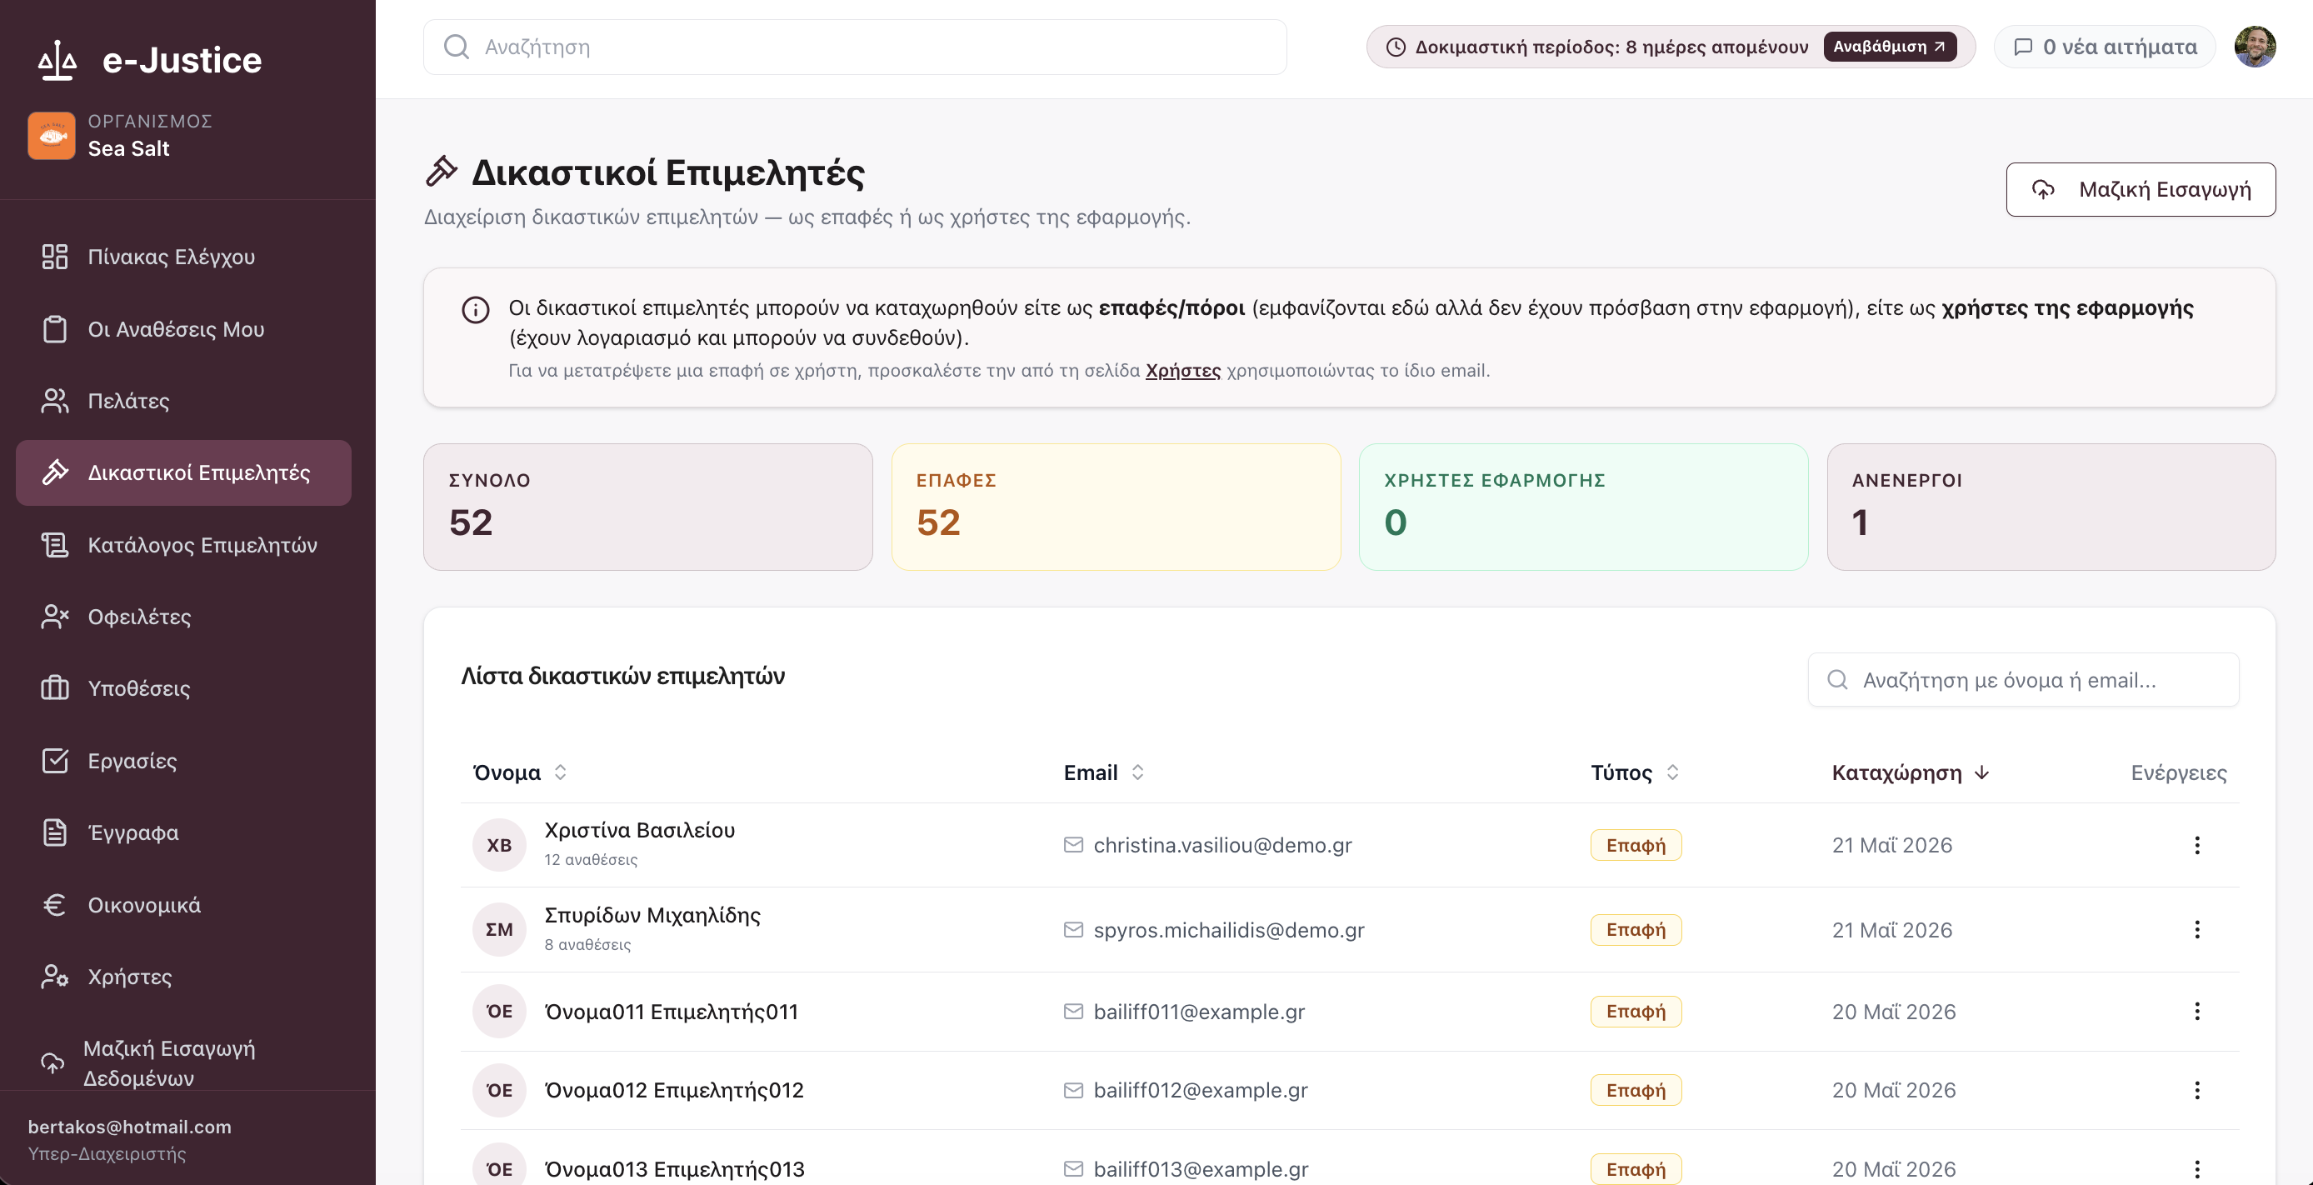Click the email spyros.michailidis@demo.gr
The height and width of the screenshot is (1185, 2313).
(x=1228, y=930)
